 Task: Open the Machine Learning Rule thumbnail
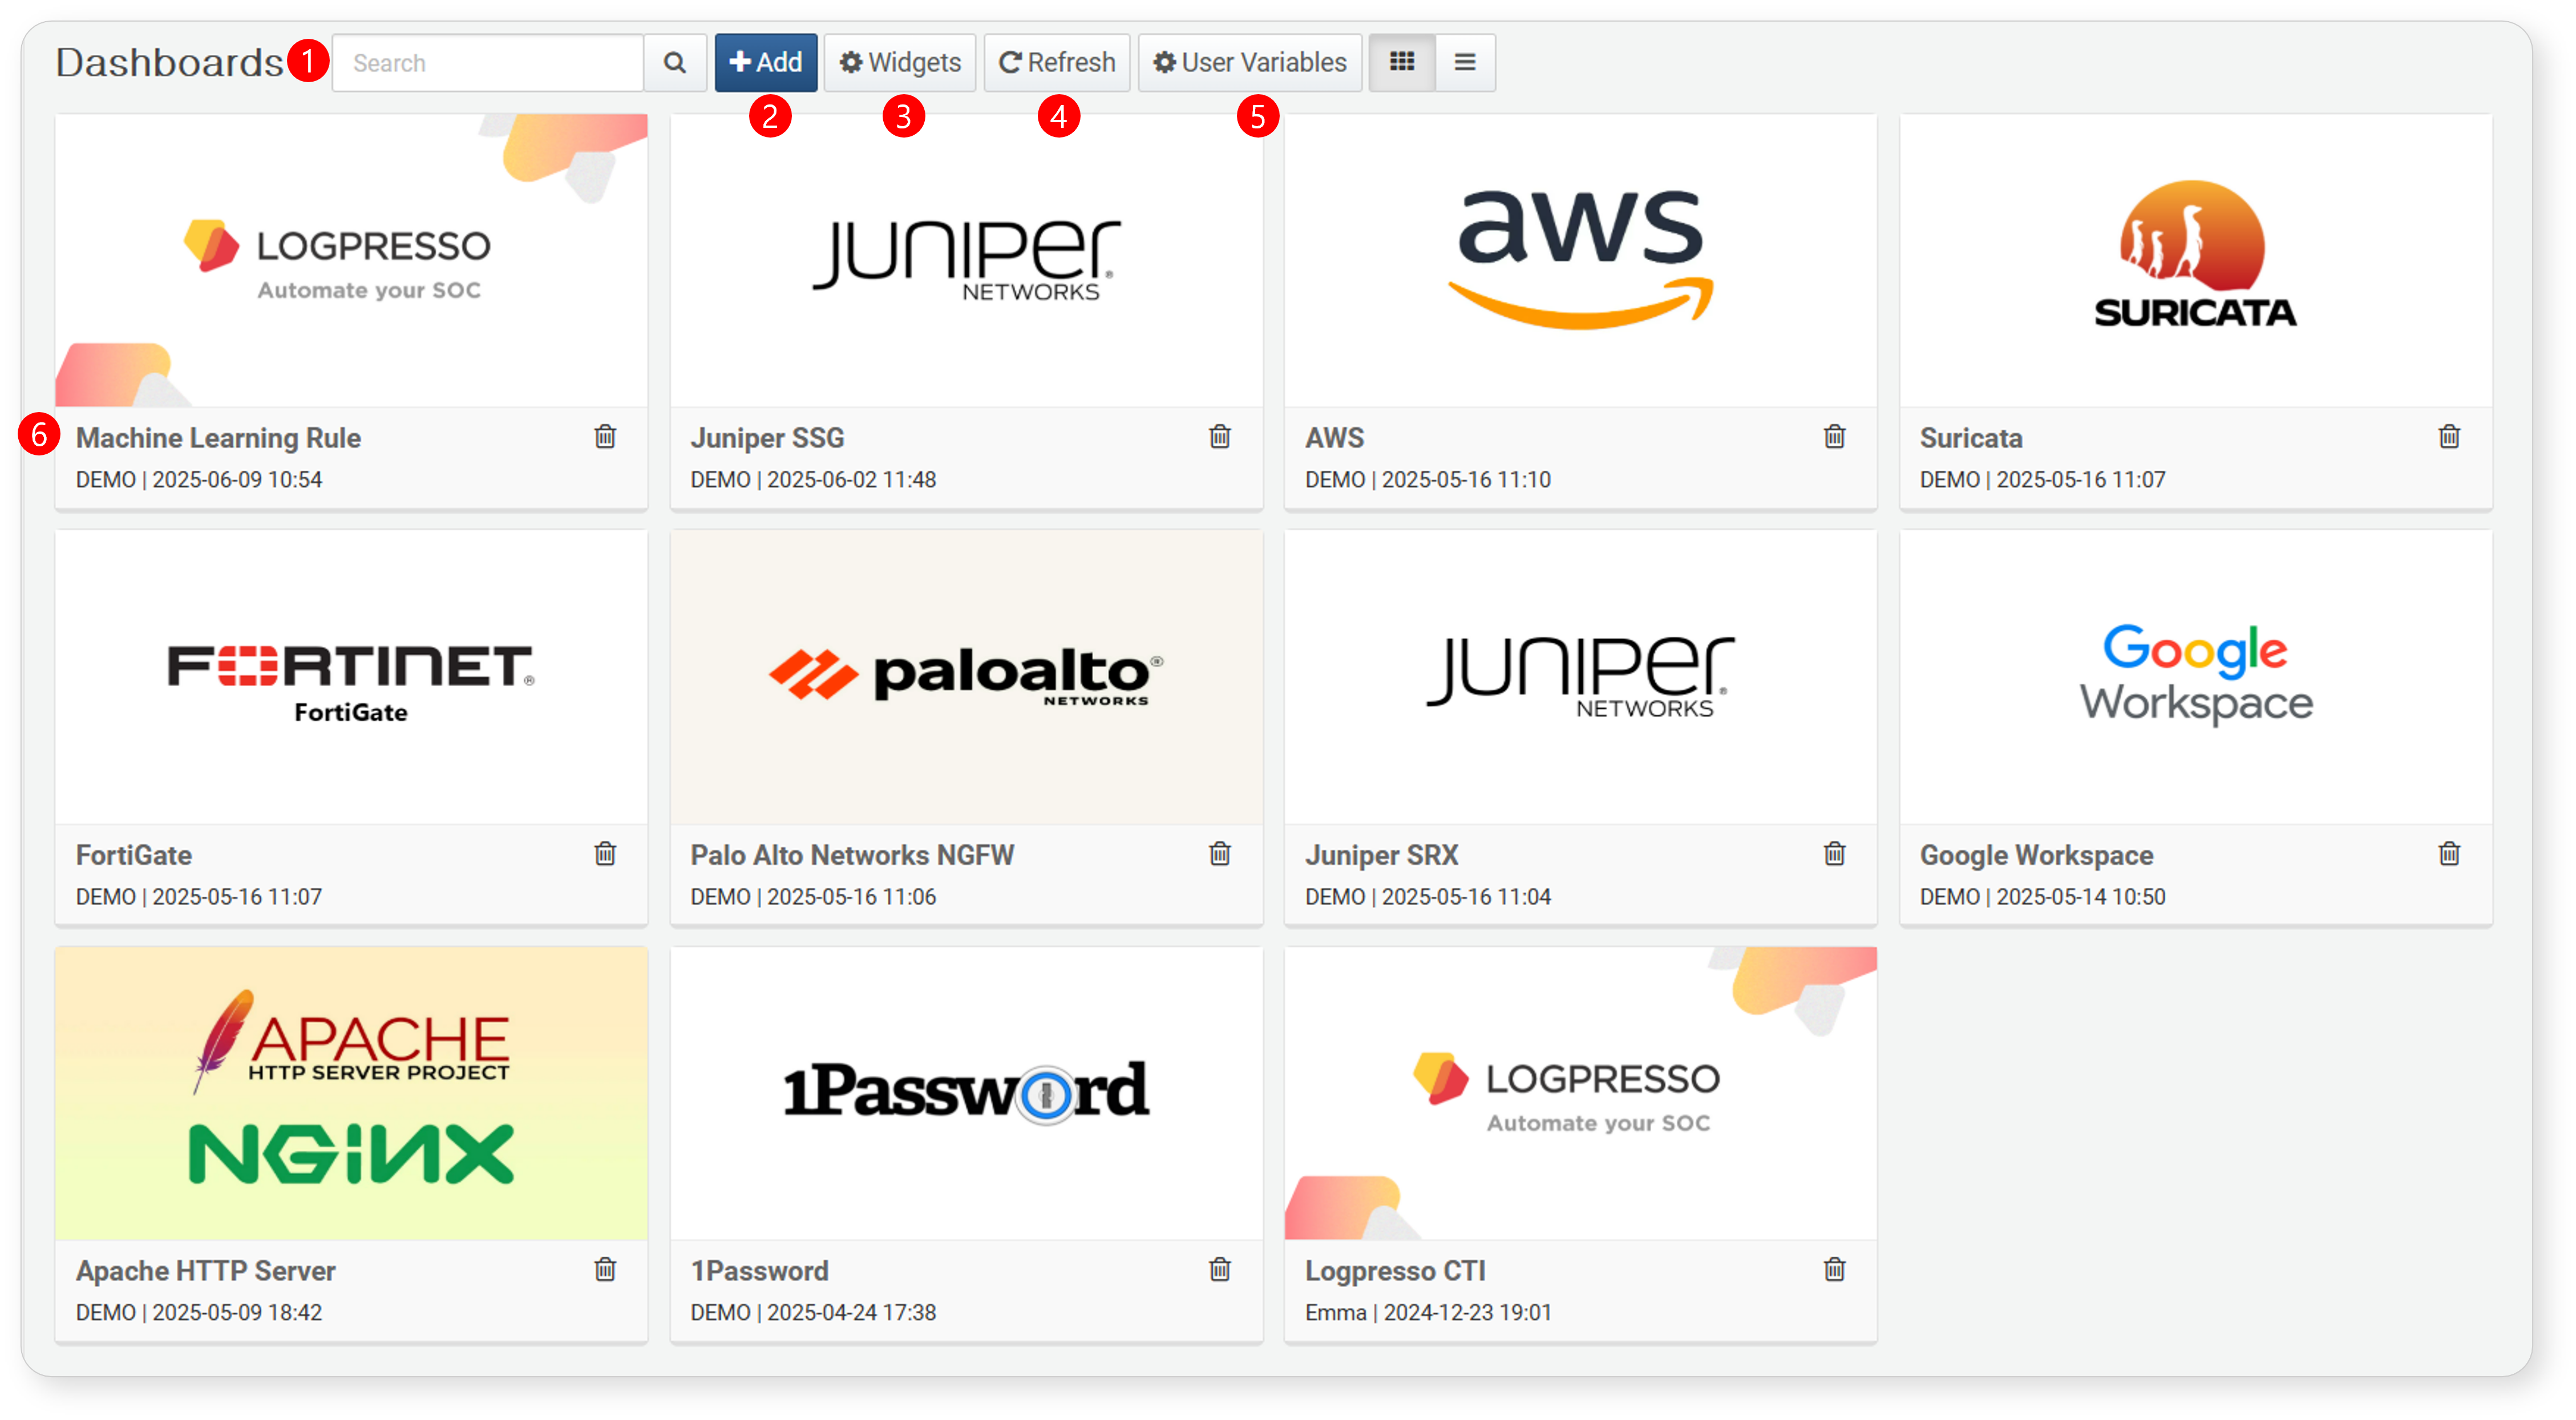[352, 260]
